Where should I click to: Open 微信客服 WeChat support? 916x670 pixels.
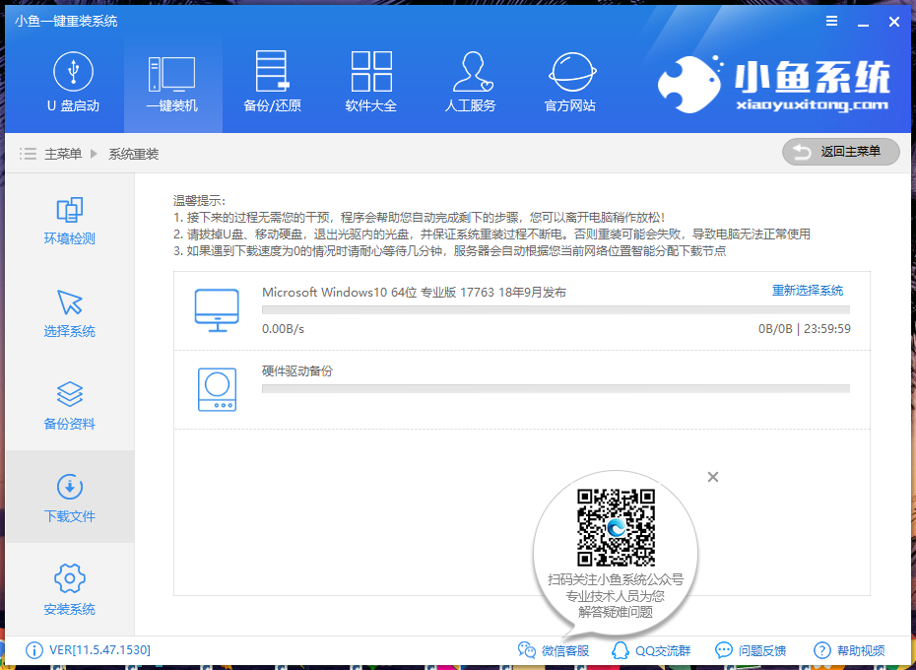point(554,650)
